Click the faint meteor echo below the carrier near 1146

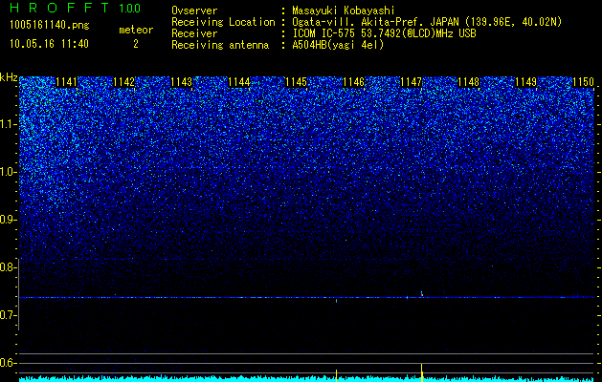point(336,301)
